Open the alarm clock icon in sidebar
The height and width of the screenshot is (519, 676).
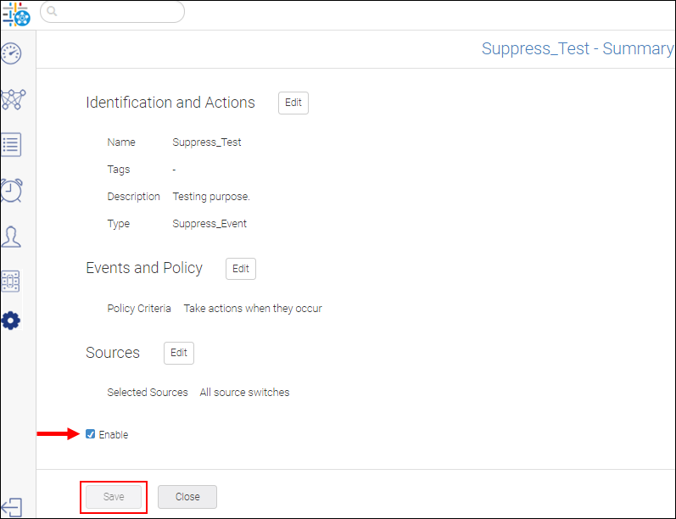coord(12,190)
